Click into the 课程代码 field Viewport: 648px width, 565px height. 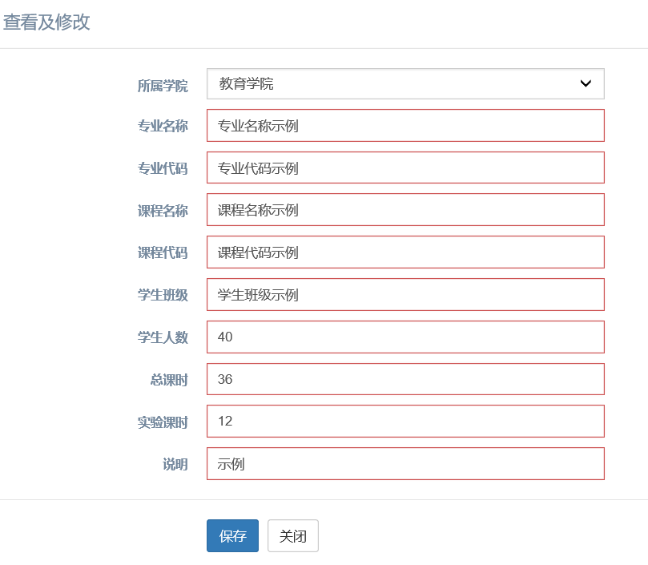pos(405,252)
